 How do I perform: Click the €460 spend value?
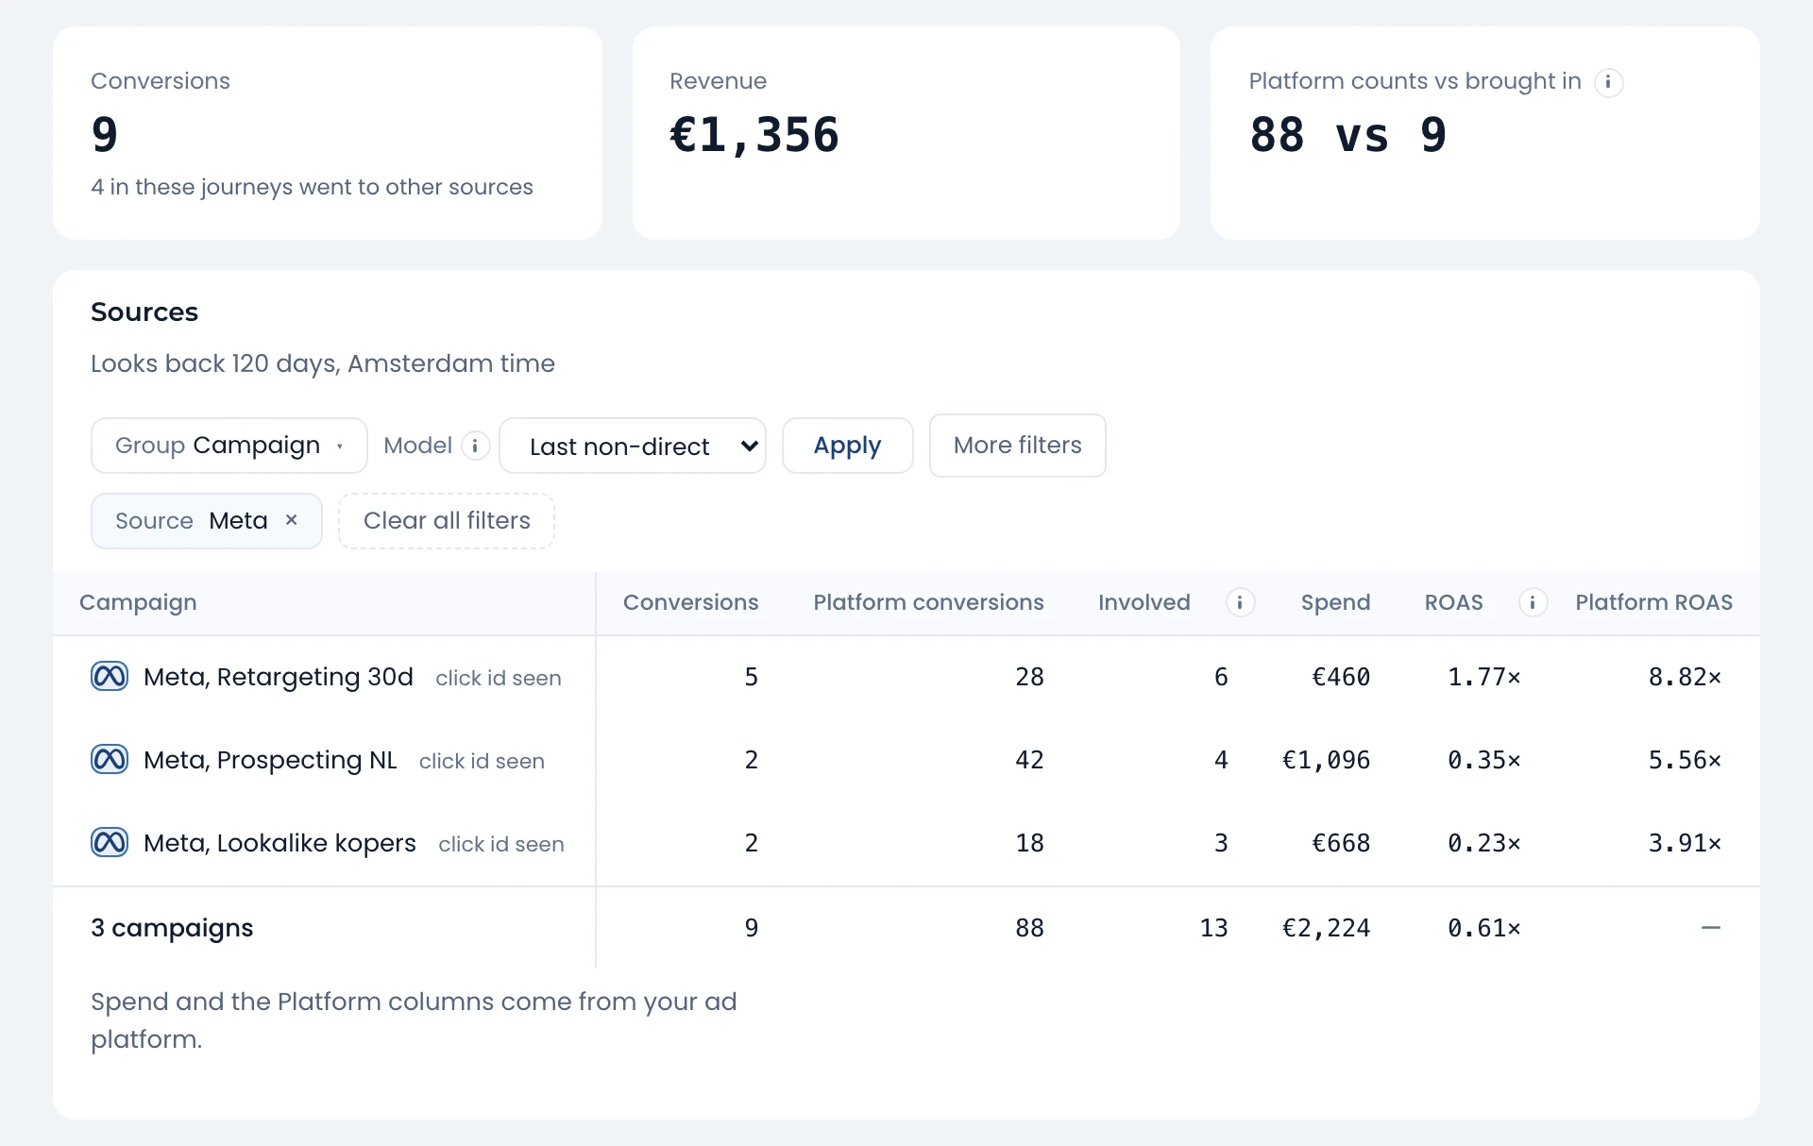coord(1341,677)
